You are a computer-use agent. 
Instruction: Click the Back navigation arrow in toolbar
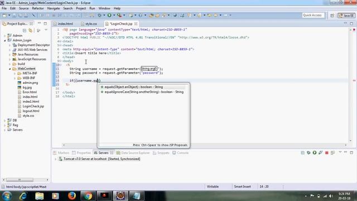pyautogui.click(x=215, y=15)
